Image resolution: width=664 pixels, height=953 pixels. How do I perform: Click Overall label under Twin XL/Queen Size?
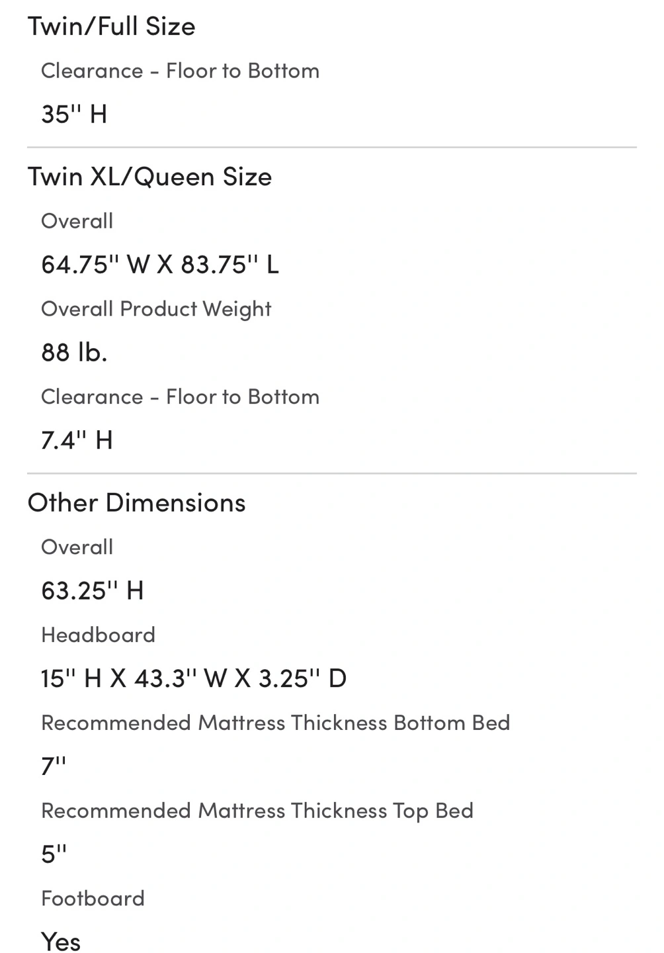coord(77,221)
